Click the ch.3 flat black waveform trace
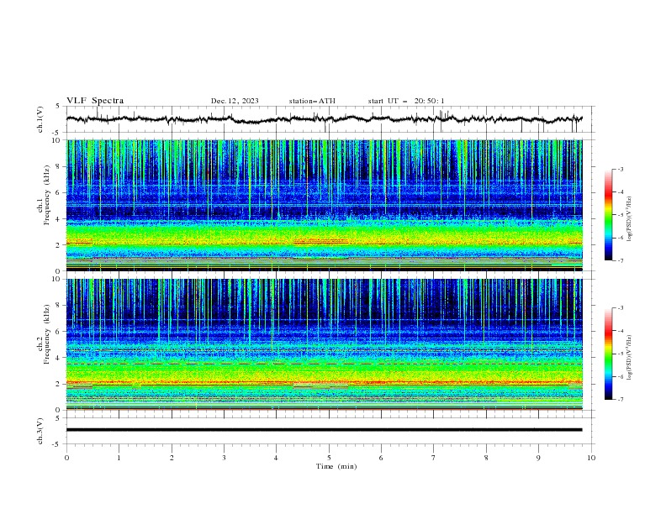The height and width of the screenshot is (514, 666). (x=325, y=430)
